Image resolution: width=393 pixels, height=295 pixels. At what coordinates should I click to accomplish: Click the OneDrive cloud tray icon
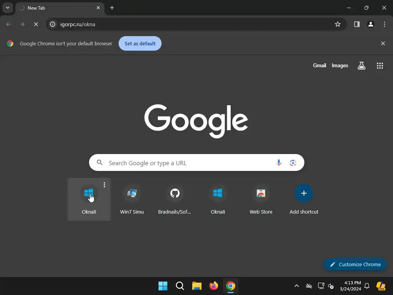(x=309, y=286)
